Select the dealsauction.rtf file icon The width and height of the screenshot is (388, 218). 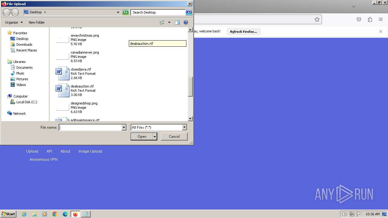coord(62,91)
